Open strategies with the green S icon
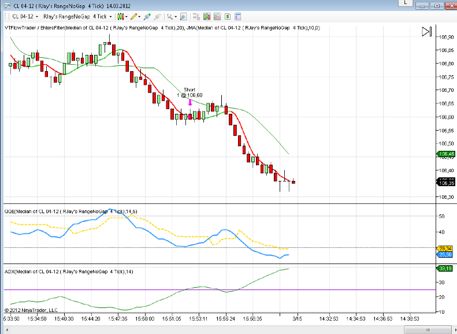The image size is (457, 334). coord(228,17)
